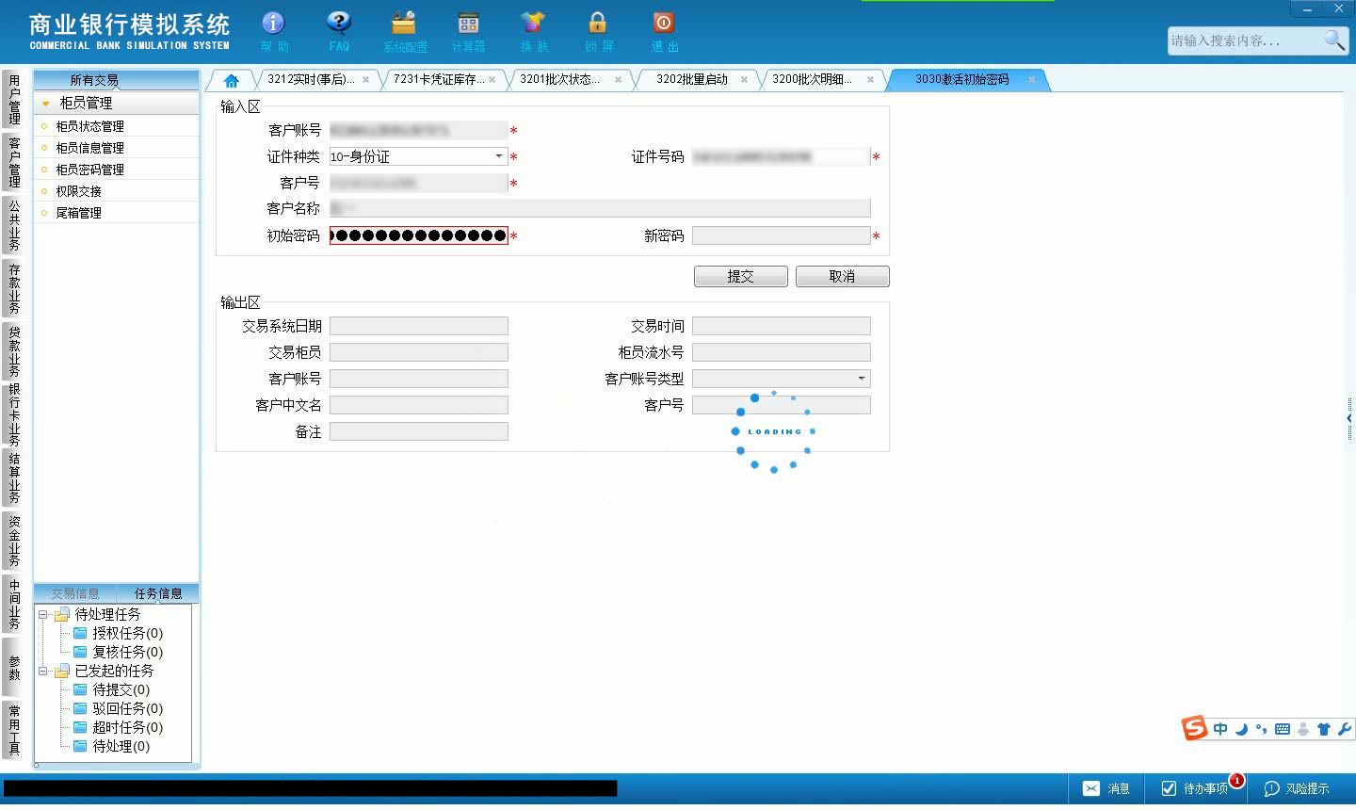Screen dimensions: 1356x810
Task: Collapse the 待处理任务 tree node
Action: 42,614
